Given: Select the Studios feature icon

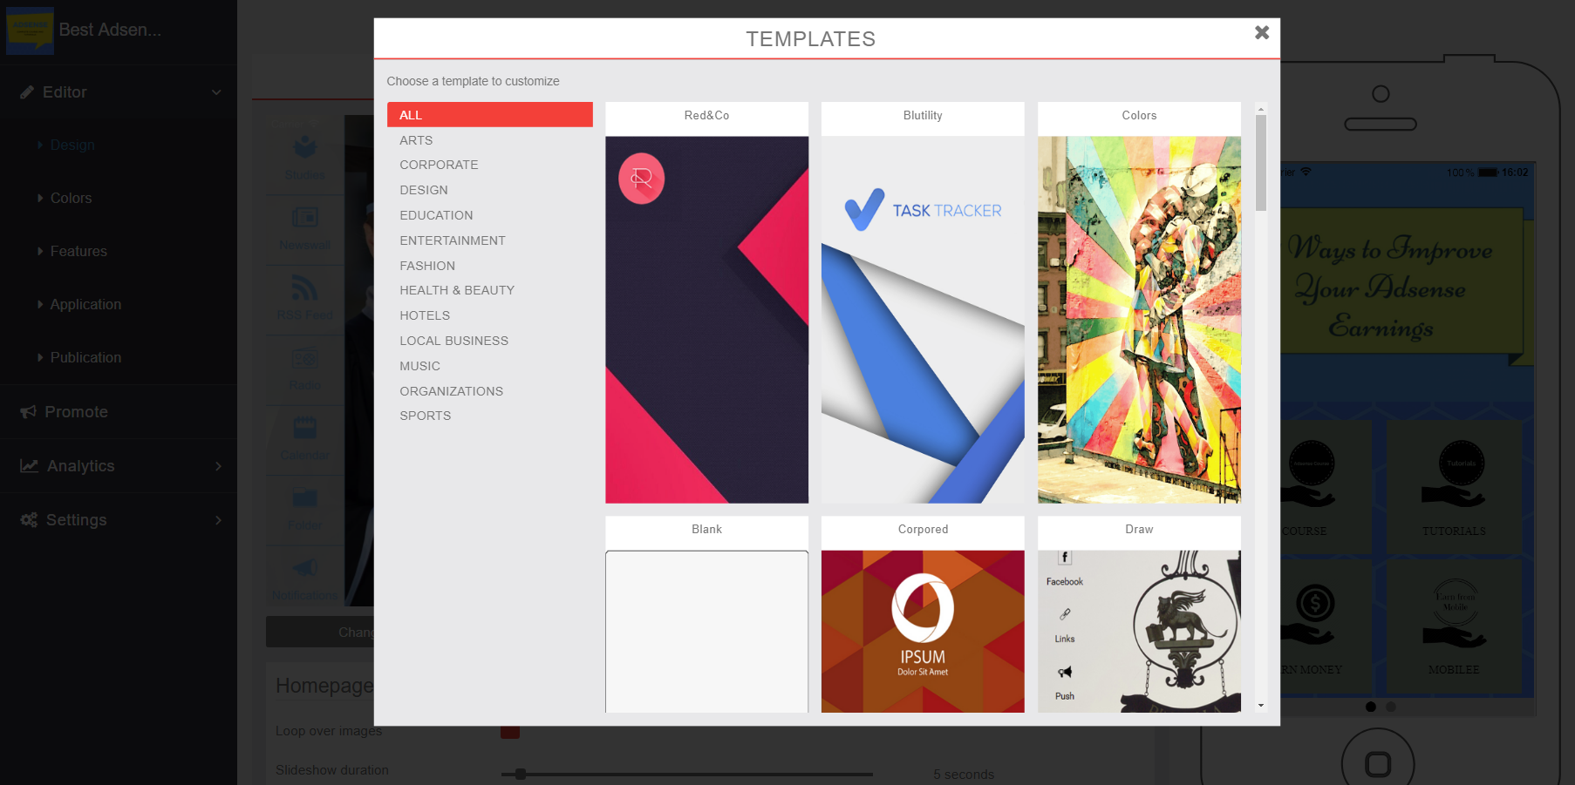Looking at the screenshot, I should (305, 145).
